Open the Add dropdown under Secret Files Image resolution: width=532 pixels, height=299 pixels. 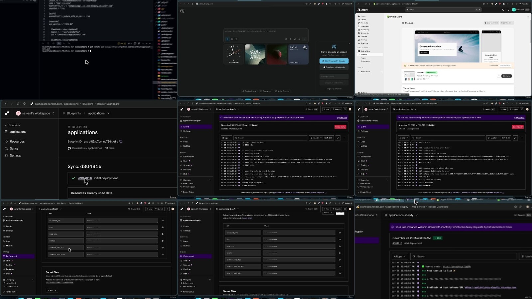(x=52, y=290)
